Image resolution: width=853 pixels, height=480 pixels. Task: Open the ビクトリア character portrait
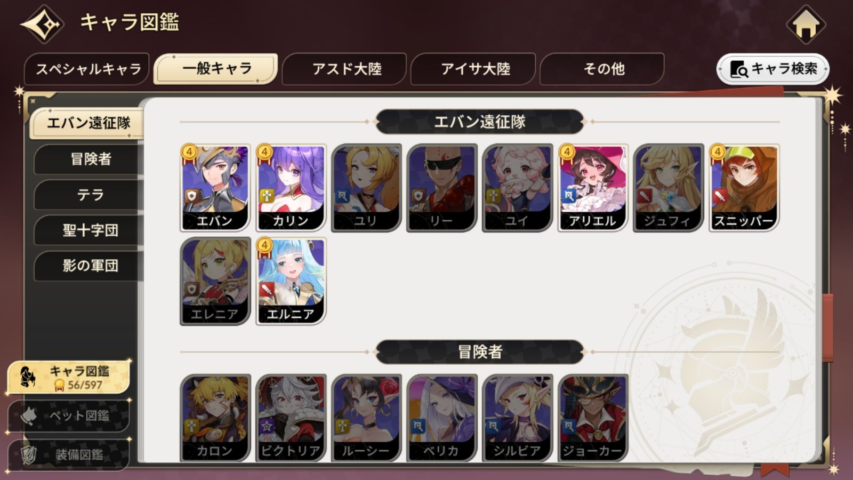291,418
